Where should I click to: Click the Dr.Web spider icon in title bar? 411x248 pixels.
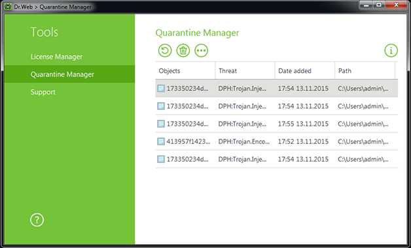pos(8,7)
